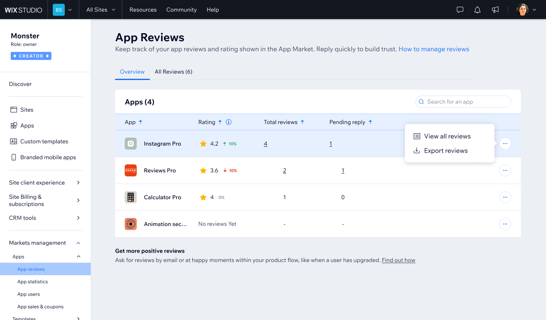Click the Reviews Pro app icon
This screenshot has width=546, height=320.
(131, 170)
